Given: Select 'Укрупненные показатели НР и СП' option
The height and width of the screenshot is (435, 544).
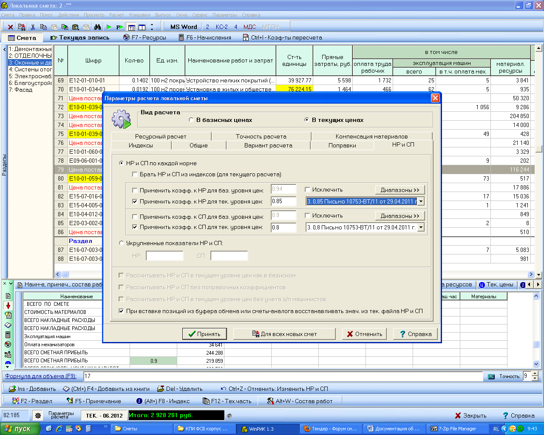Looking at the screenshot, I should (122, 243).
